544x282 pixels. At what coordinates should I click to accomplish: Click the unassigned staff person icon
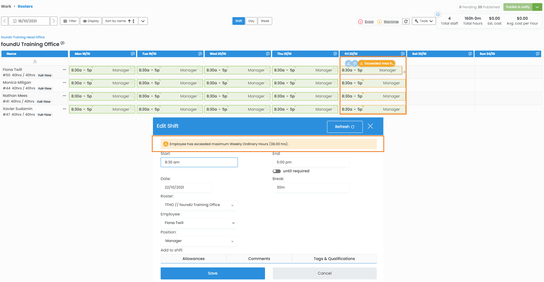tap(35, 62)
